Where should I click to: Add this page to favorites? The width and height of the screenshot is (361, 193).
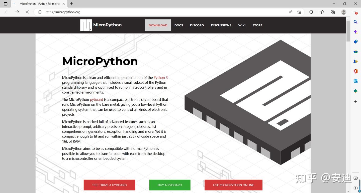click(299, 12)
